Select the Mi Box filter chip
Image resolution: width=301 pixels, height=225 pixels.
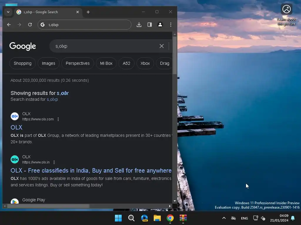pyautogui.click(x=106, y=63)
